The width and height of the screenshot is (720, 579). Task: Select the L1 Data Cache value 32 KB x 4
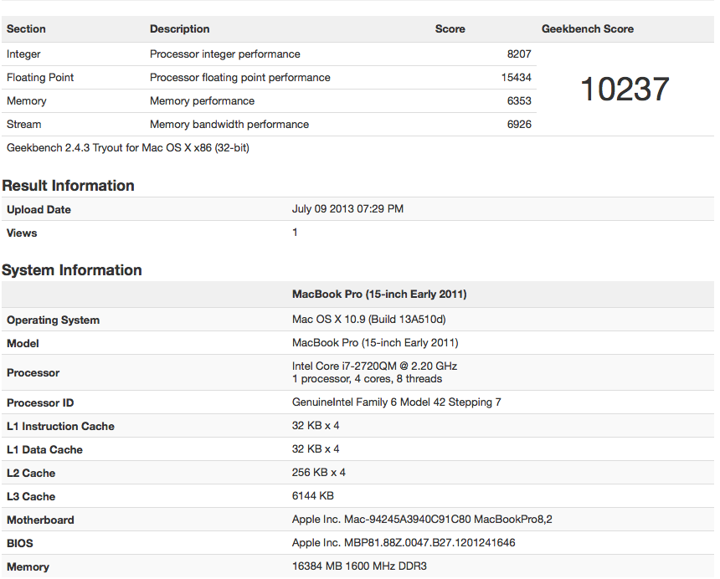coord(316,449)
